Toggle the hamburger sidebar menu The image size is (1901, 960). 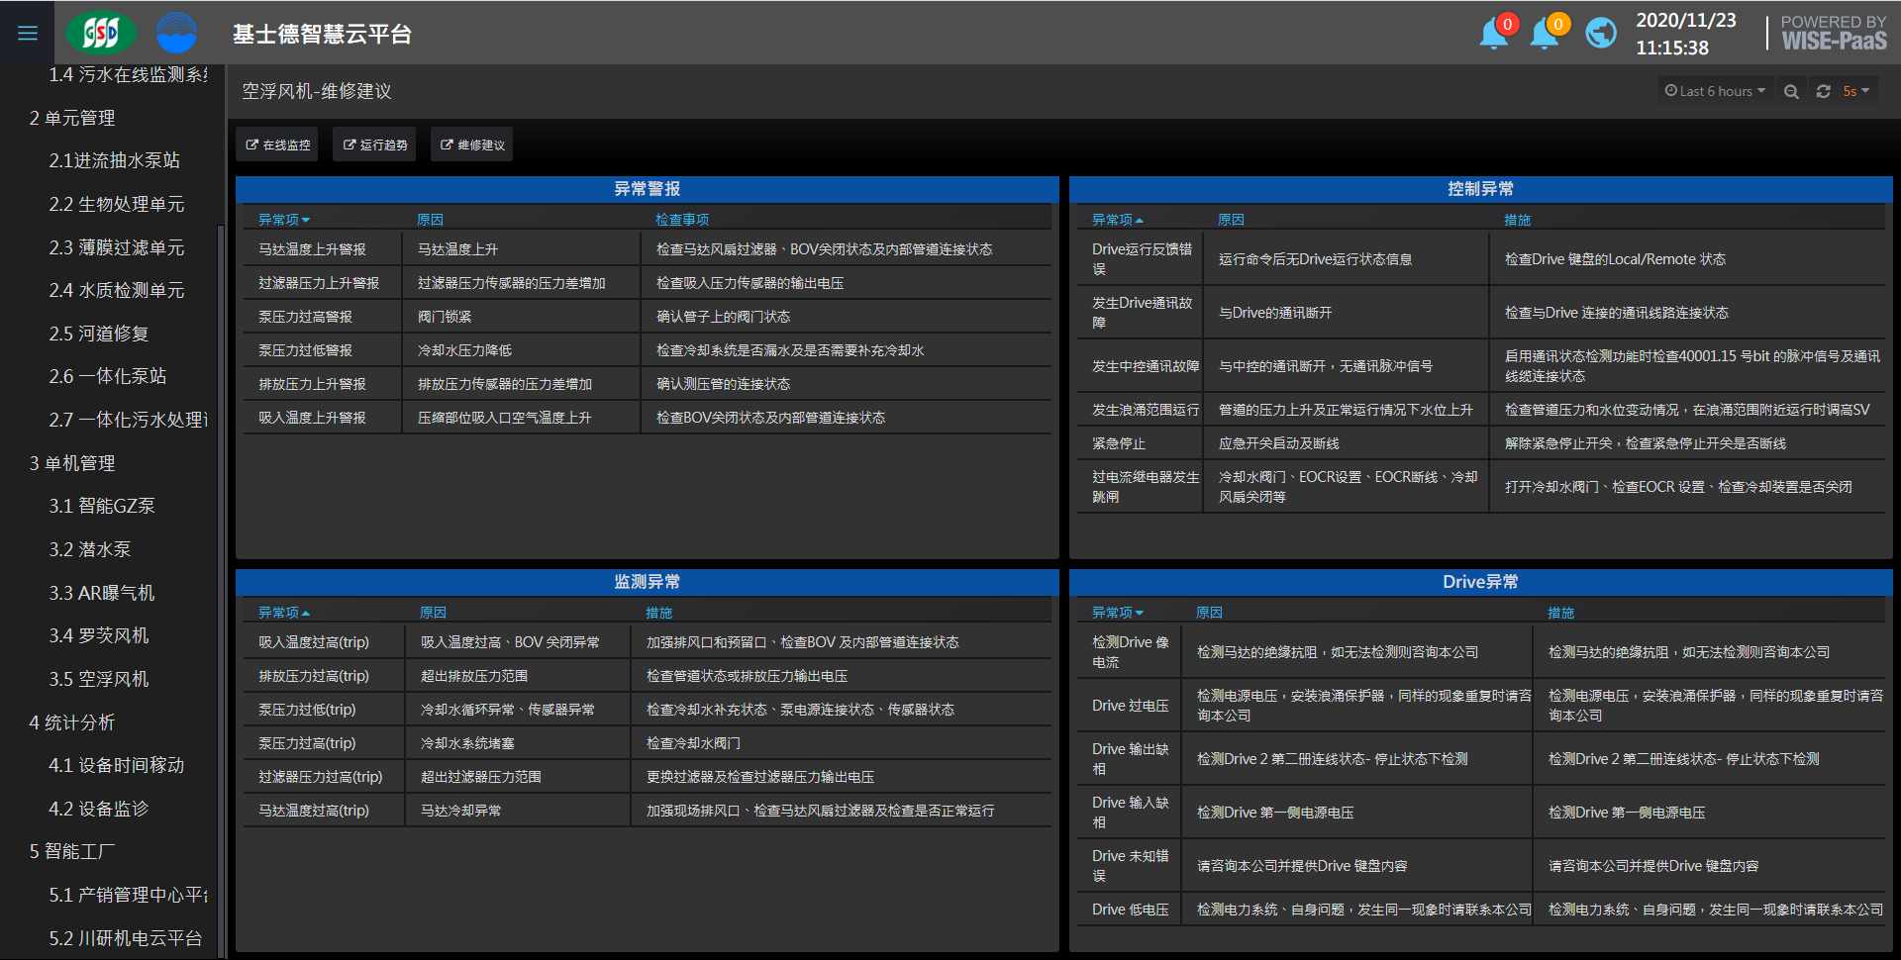point(28,33)
